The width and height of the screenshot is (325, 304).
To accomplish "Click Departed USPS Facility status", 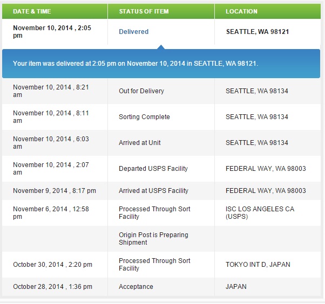I will [x=153, y=169].
